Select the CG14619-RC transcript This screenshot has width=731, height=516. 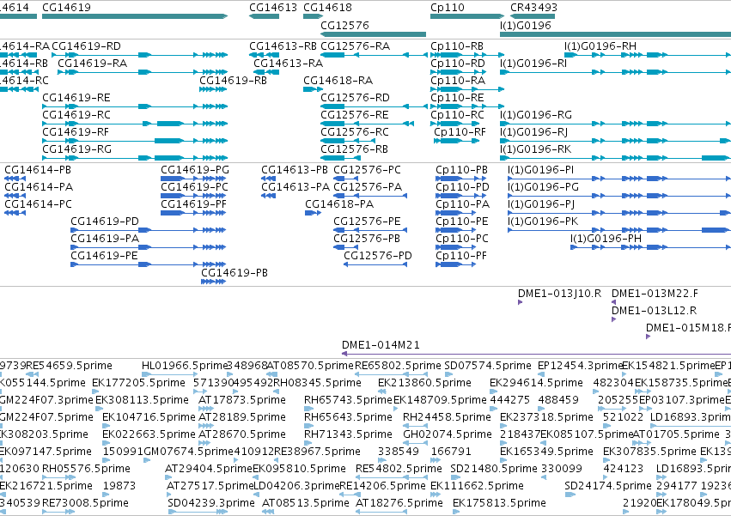pyautogui.click(x=135, y=124)
